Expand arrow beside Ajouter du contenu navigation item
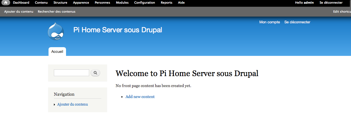This screenshot has height=139, width=351. pyautogui.click(x=54, y=104)
